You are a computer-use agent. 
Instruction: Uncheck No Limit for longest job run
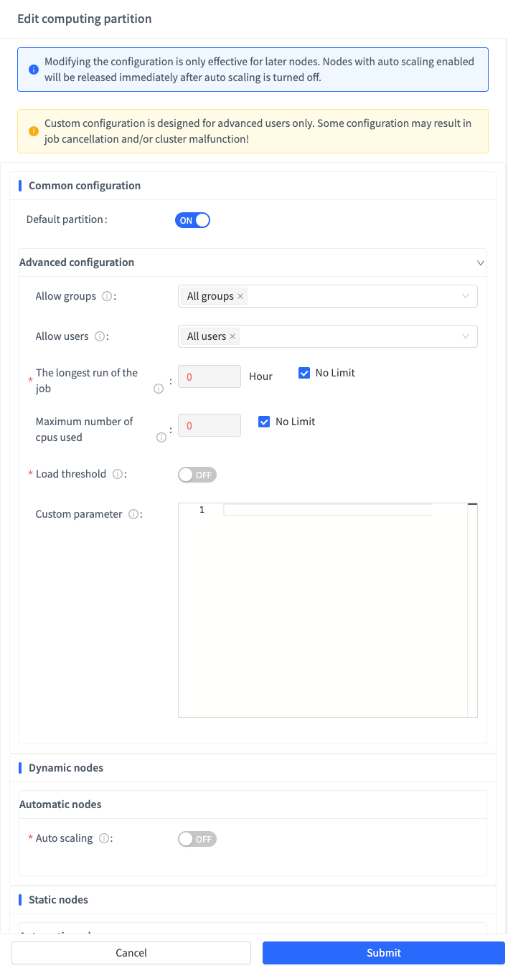[x=304, y=373]
